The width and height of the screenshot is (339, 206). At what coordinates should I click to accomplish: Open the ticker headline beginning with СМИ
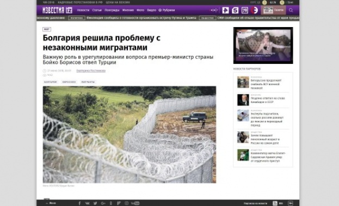pos(258,18)
